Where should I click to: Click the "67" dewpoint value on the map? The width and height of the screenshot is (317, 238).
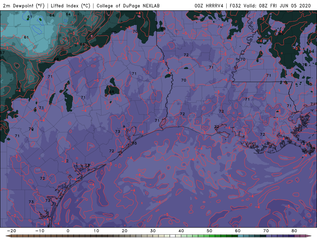click(x=2, y=53)
